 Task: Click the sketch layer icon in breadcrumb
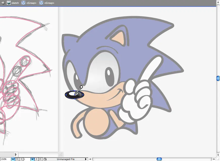9,3
